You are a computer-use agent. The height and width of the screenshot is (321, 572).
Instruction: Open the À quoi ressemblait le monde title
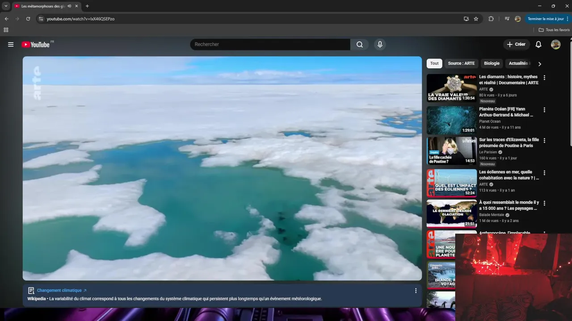point(509,206)
